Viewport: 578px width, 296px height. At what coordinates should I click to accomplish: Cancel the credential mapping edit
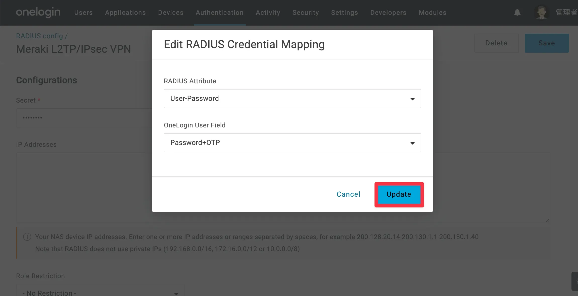tap(348, 194)
